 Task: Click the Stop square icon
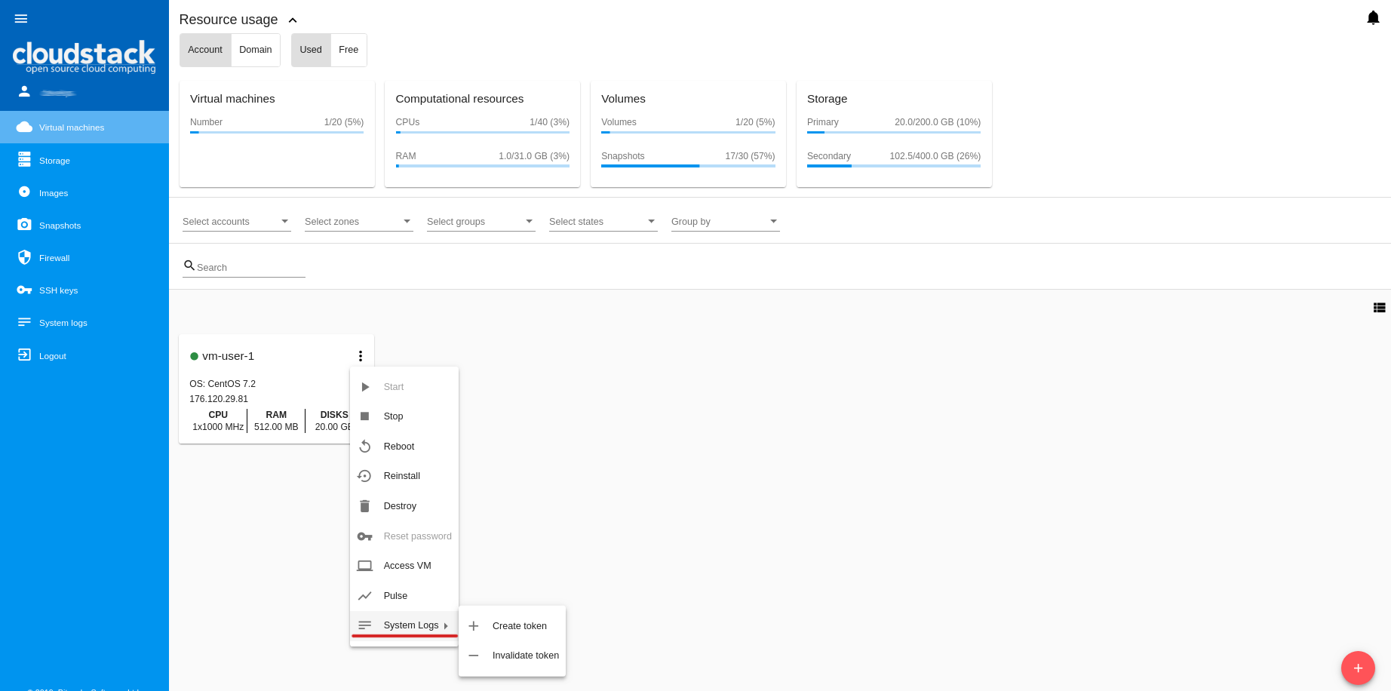click(364, 416)
